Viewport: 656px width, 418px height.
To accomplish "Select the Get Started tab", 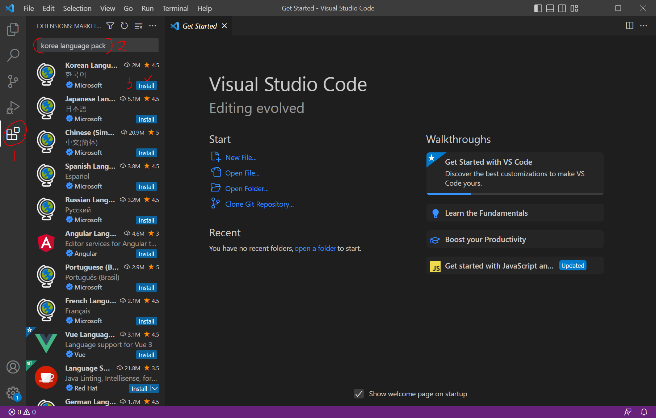I will click(199, 26).
